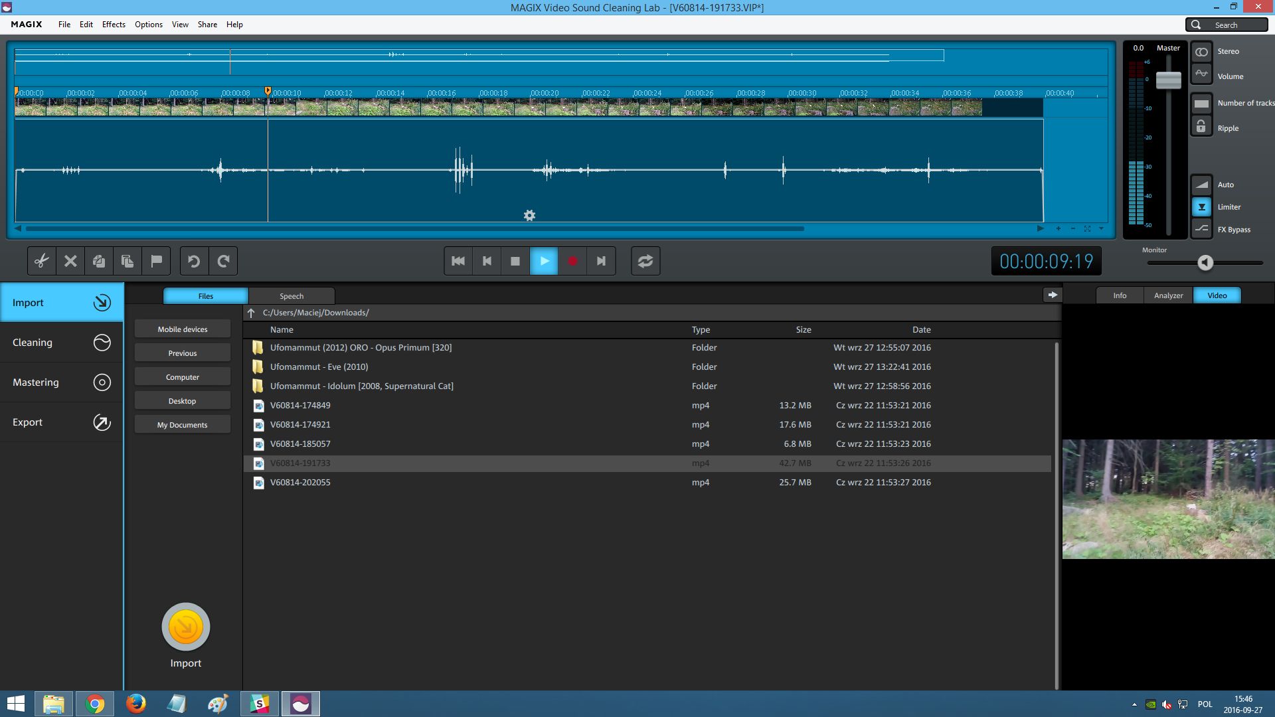Image resolution: width=1275 pixels, height=717 pixels.
Task: Click the Delete object icon
Action: 70,261
